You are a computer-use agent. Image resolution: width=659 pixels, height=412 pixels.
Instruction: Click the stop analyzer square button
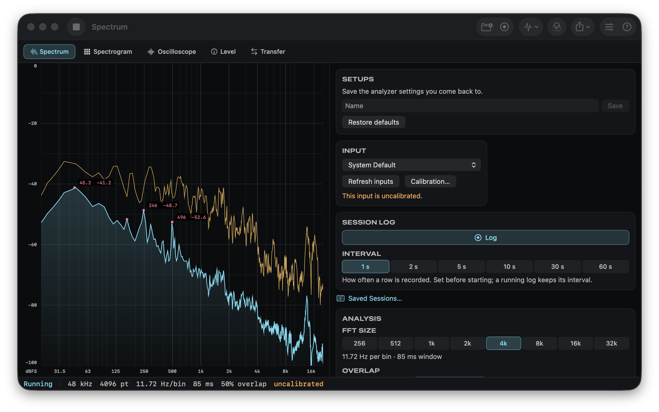click(x=76, y=27)
